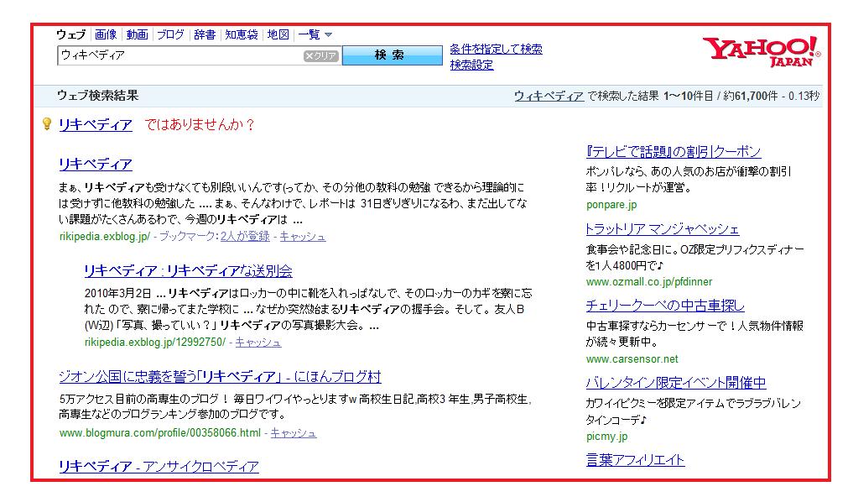Click the 検索 search button
This screenshot has height=497, width=853.
pos(393,55)
